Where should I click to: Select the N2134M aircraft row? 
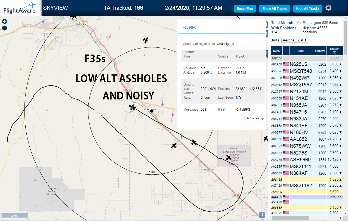coord(307,92)
